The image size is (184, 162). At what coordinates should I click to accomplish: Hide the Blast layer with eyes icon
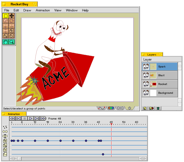(146, 75)
